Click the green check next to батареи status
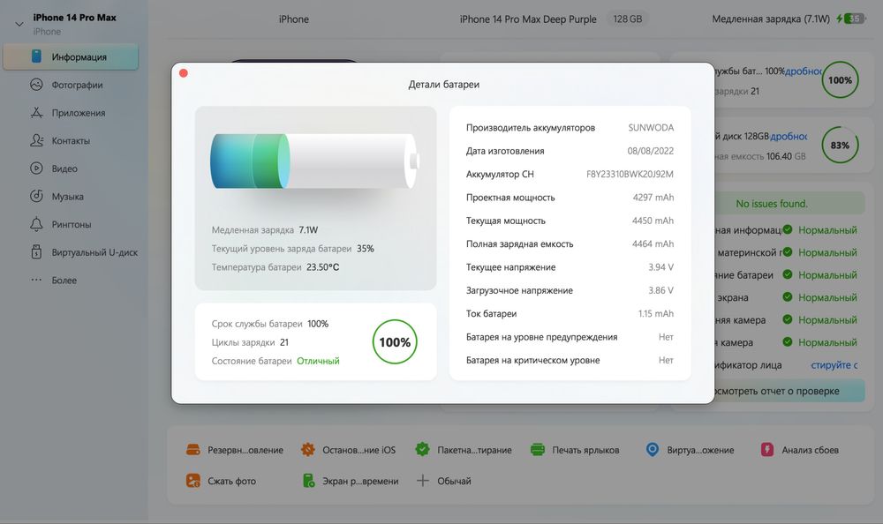 tap(788, 274)
